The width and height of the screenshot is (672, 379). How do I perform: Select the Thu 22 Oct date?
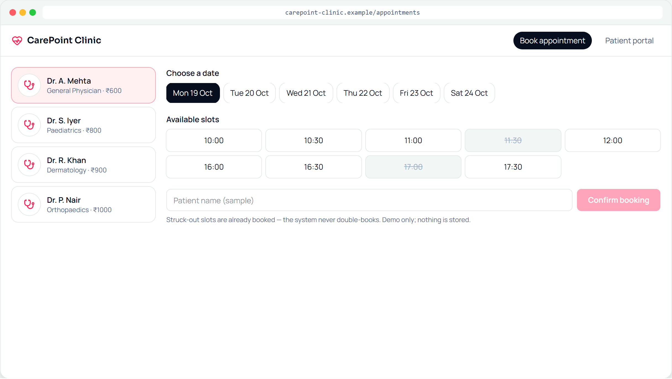(x=363, y=93)
